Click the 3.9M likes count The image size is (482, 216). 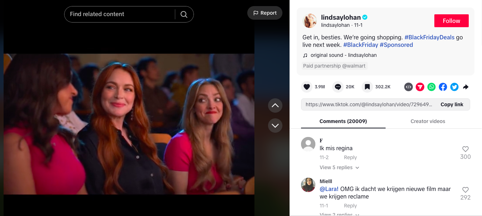[320, 87]
